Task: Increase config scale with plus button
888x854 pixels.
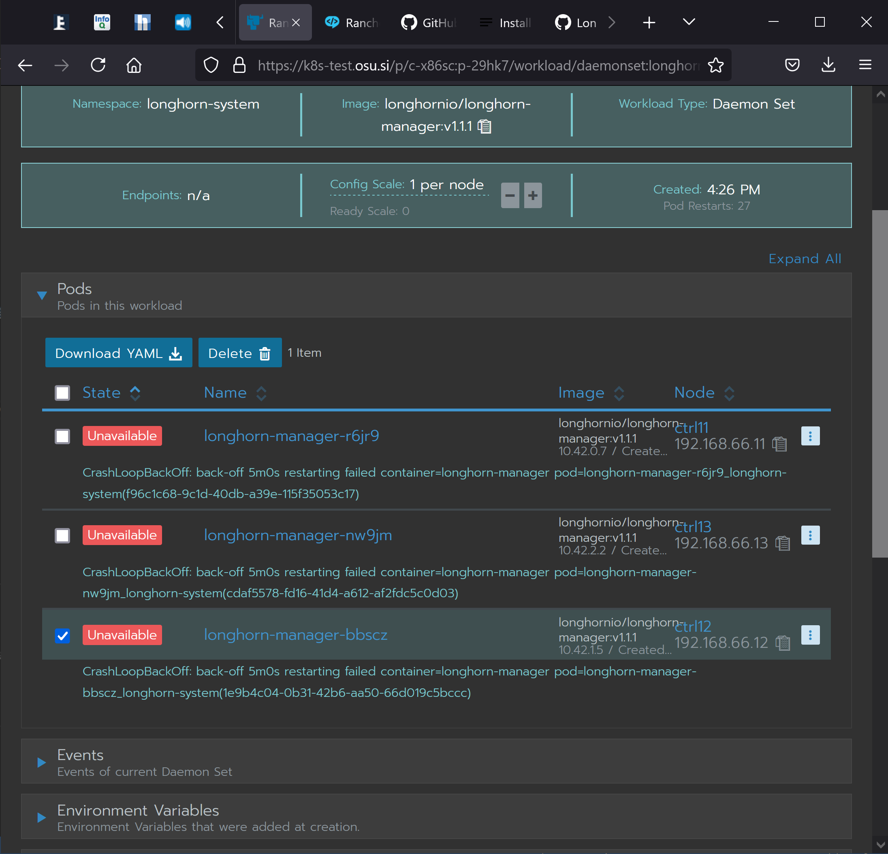Action: click(x=533, y=196)
